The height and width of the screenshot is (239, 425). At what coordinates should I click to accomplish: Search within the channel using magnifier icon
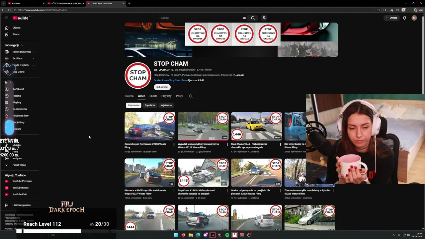pos(191,96)
